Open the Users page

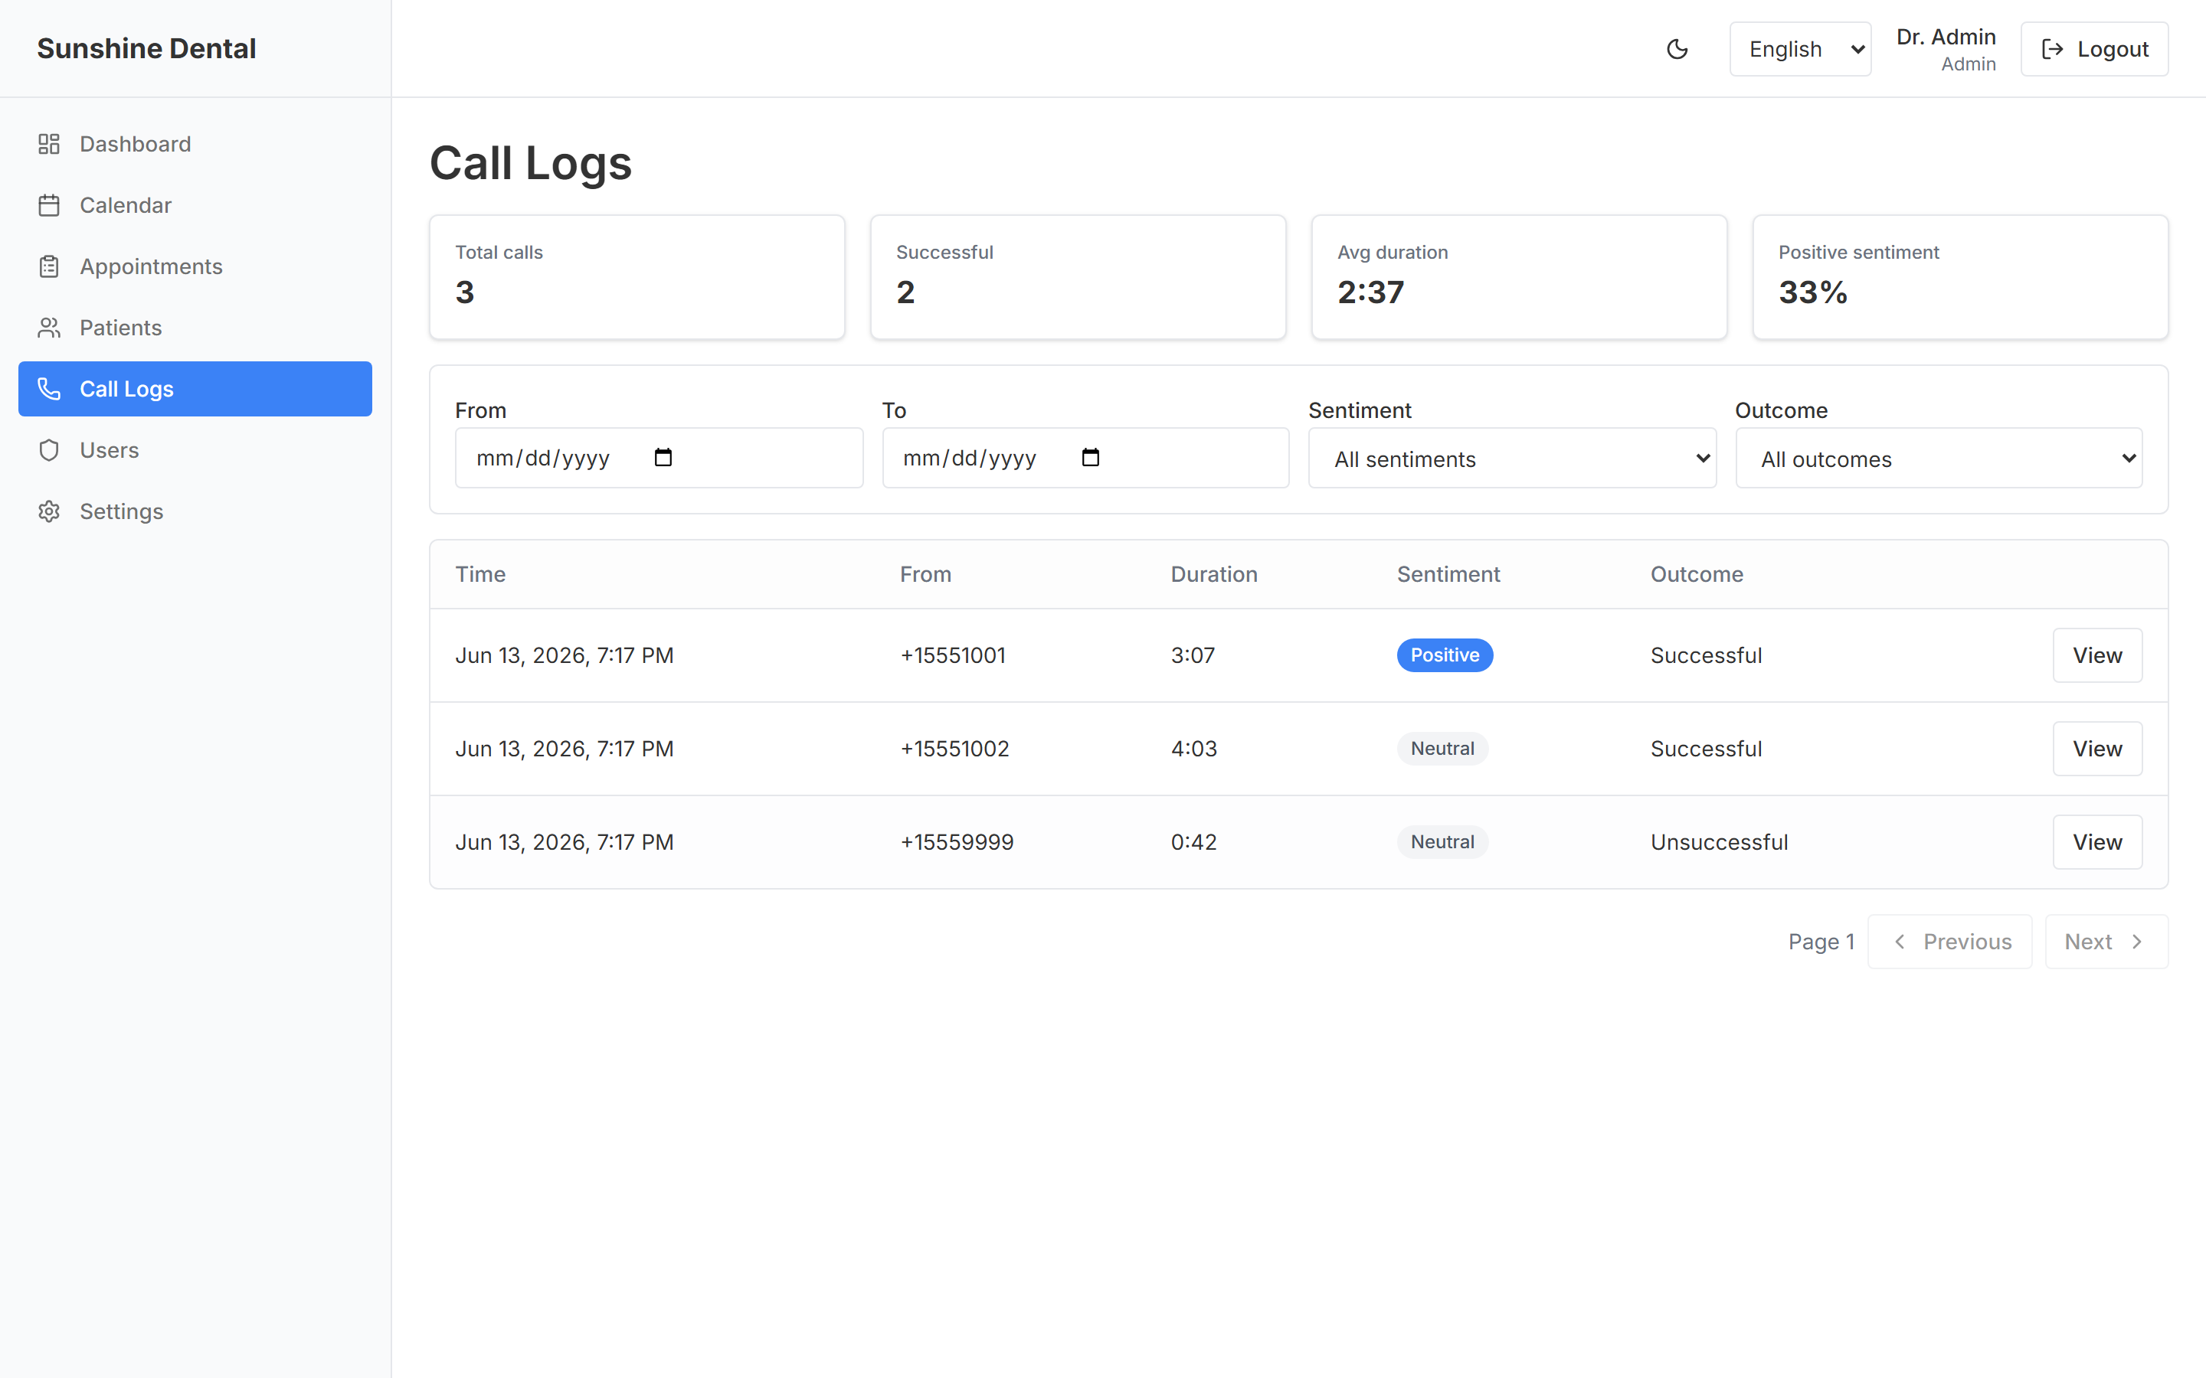click(x=195, y=450)
